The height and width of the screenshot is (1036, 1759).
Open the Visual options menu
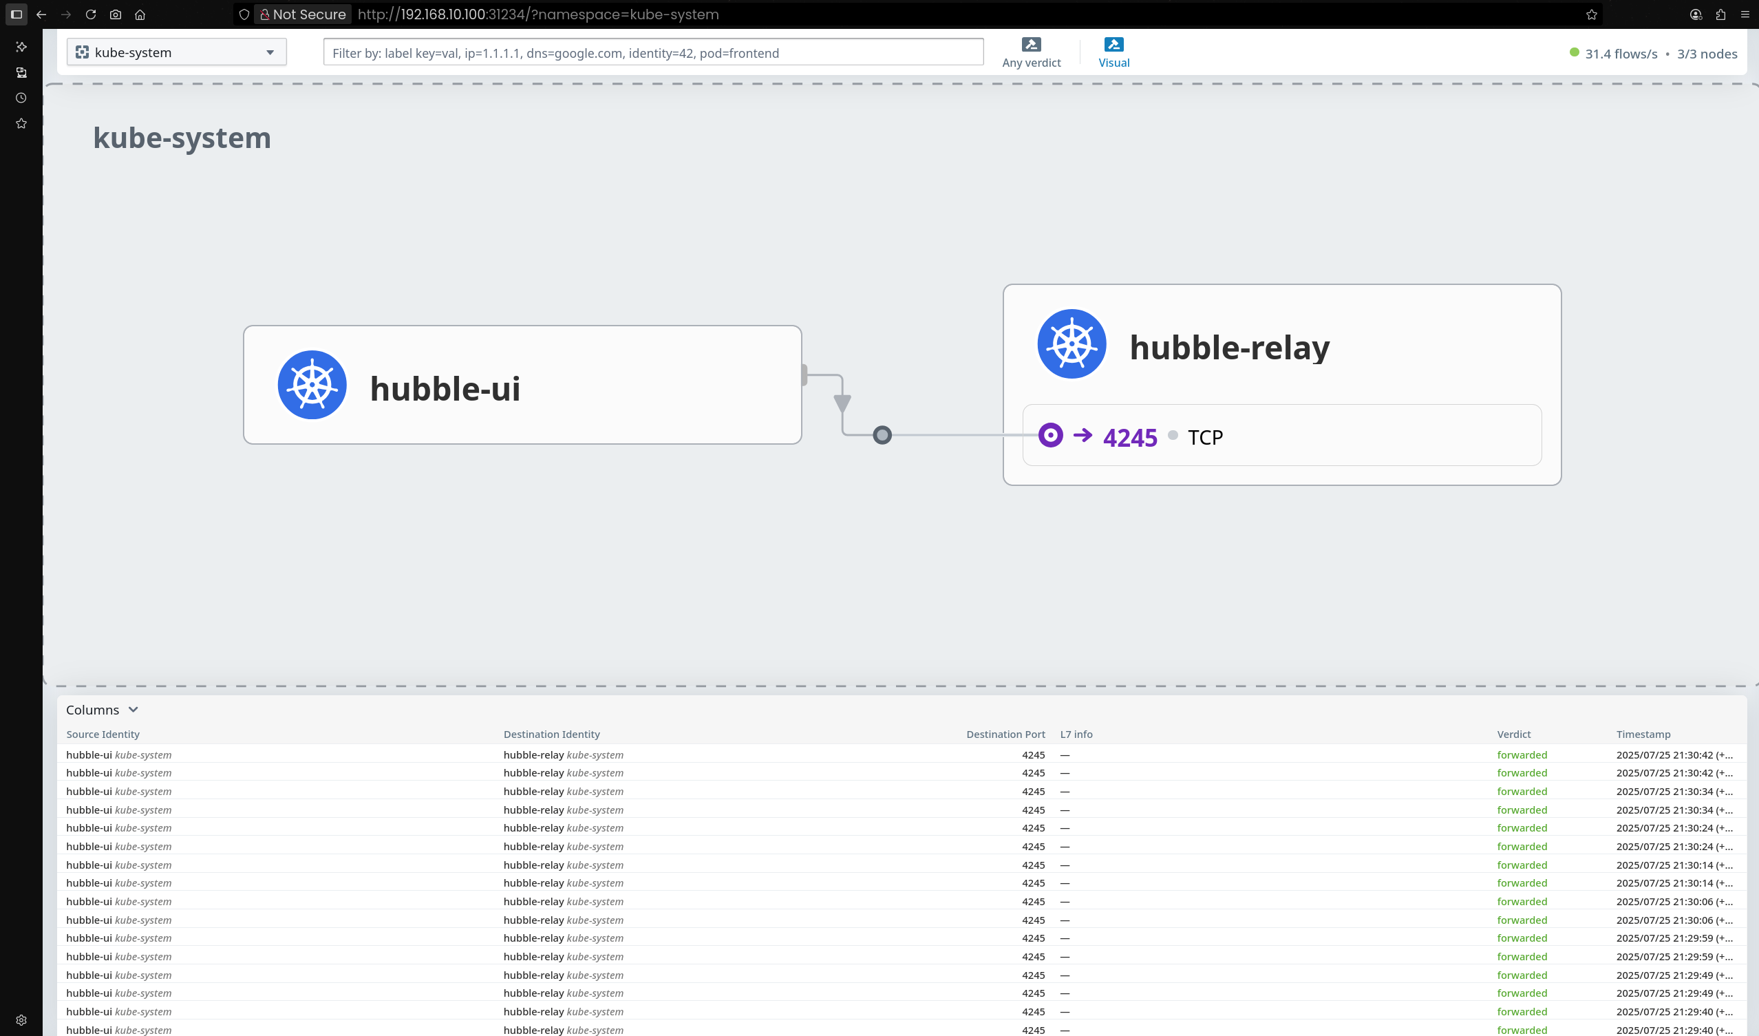pos(1113,53)
